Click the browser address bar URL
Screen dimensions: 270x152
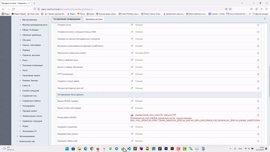pos(67,9)
